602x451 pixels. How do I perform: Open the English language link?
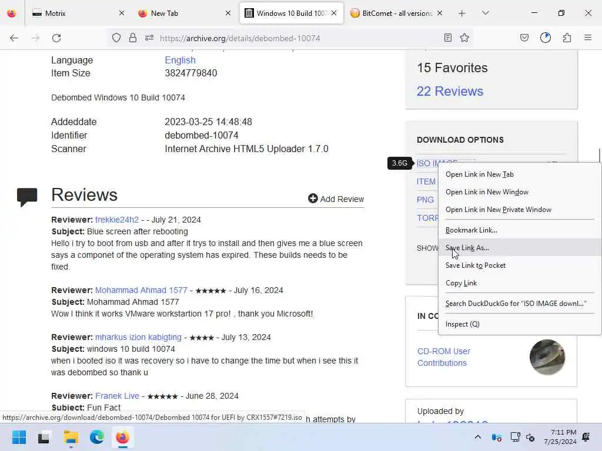(180, 60)
